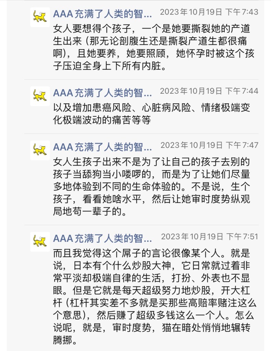Click the 下午7:51 date and time
Image resolution: width=271 pixels, height=351 pixels.
pyautogui.click(x=209, y=237)
